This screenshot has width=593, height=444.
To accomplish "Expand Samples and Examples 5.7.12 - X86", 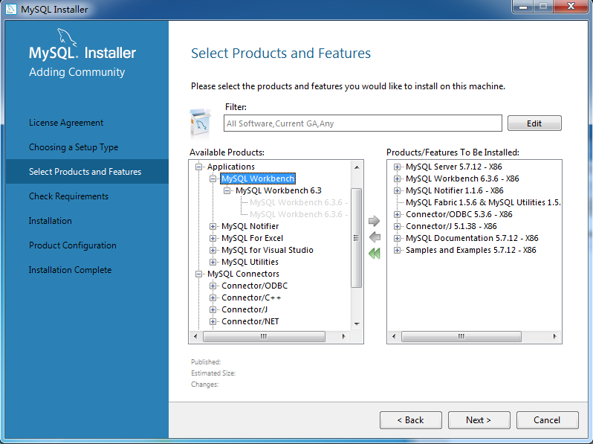I will point(397,250).
